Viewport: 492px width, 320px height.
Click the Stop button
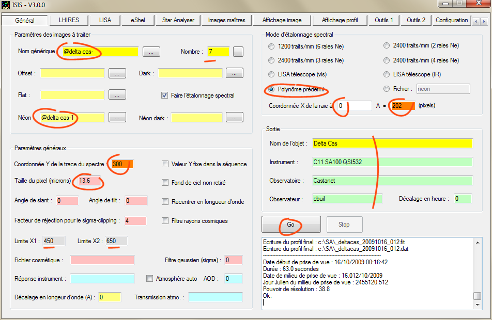tap(344, 225)
